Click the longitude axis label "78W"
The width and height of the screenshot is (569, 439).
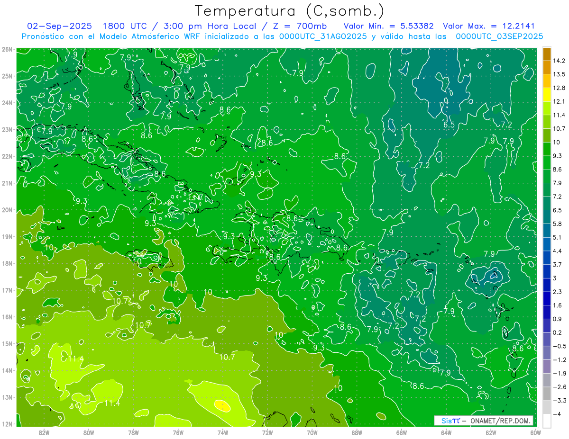(x=133, y=432)
